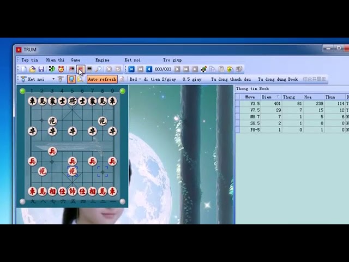Click the refresh page icon
Image resolution: width=349 pixels, height=262 pixels.
click(122, 79)
